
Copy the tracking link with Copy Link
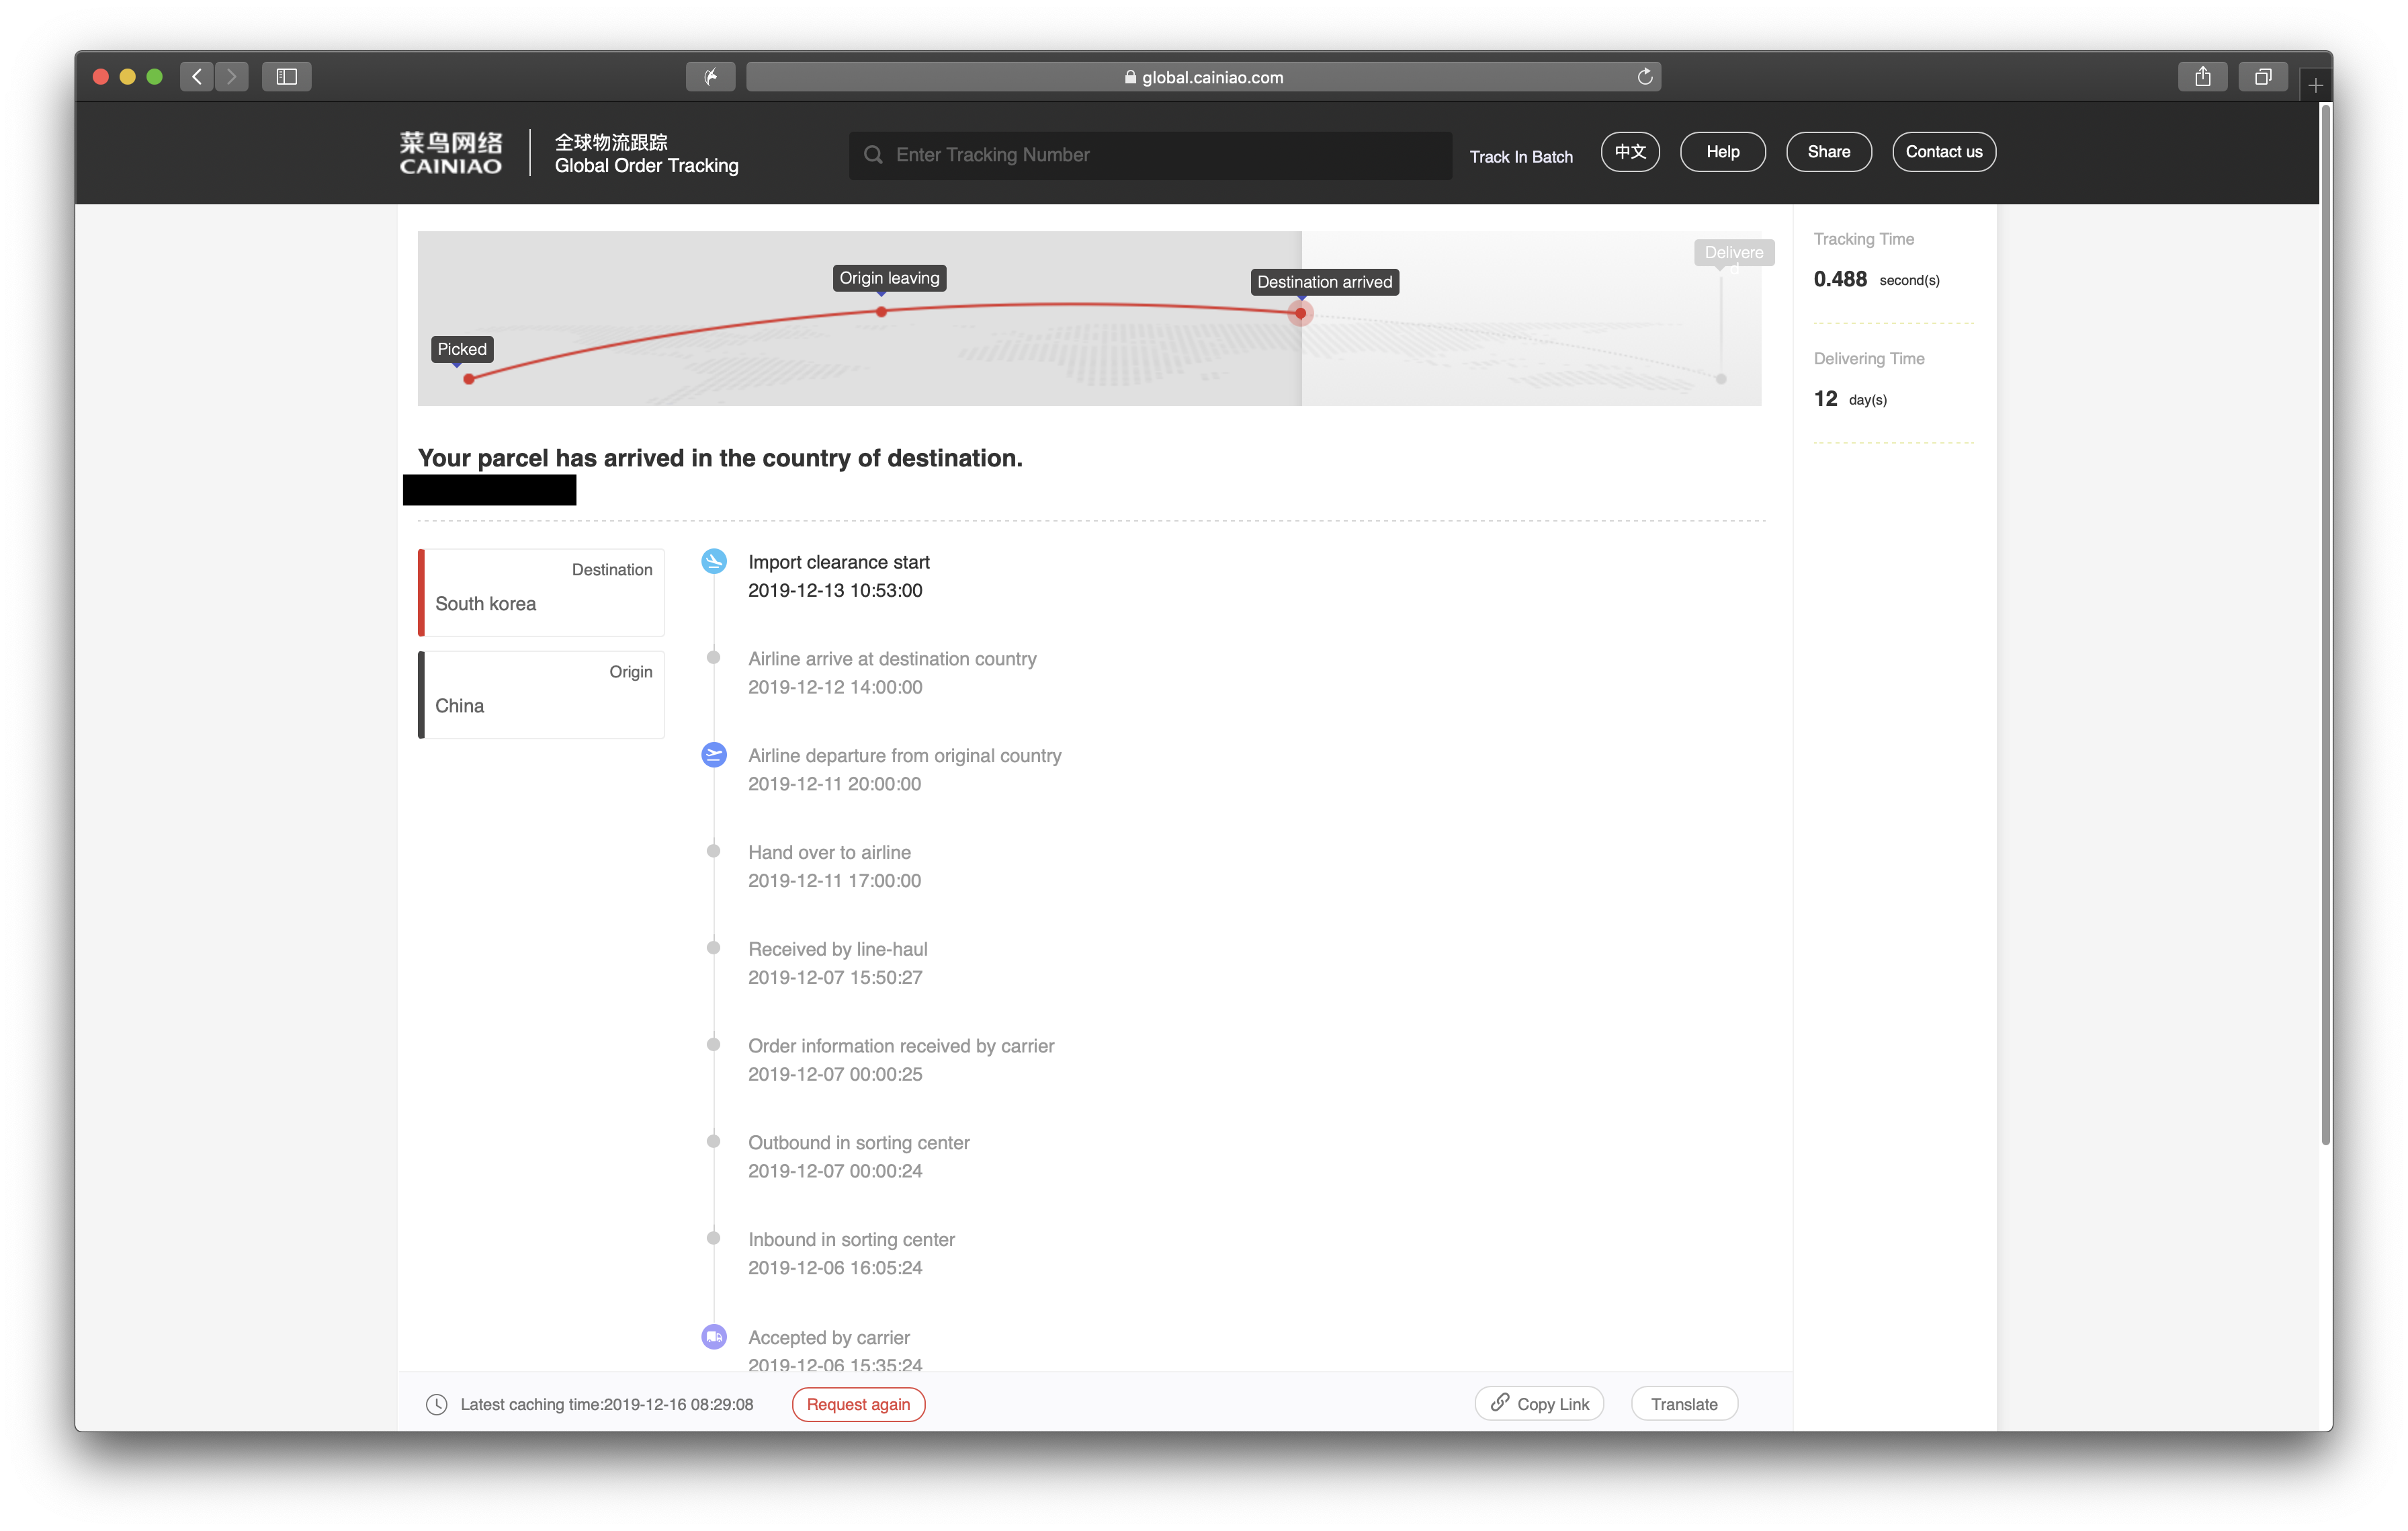click(x=1539, y=1404)
